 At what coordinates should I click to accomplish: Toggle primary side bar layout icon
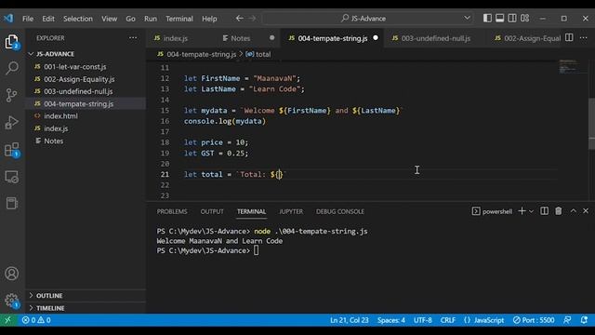point(487,19)
